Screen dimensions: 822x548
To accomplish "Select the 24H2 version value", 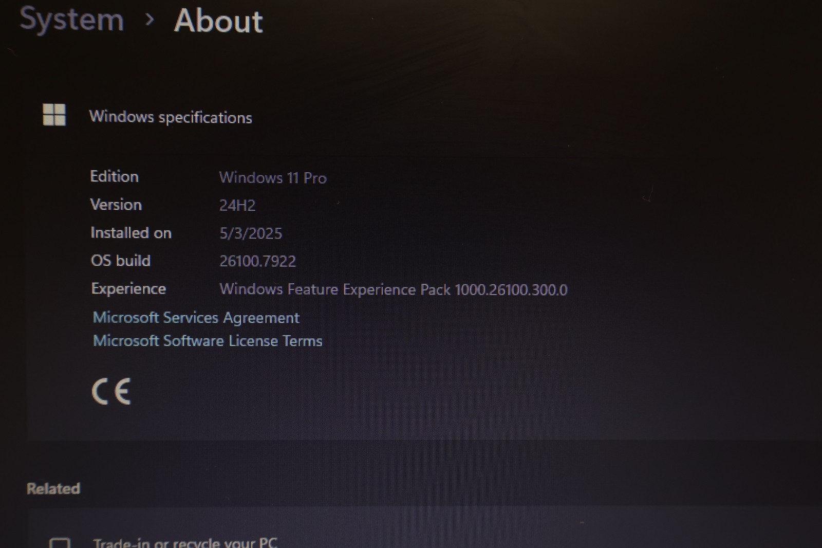I will pos(237,206).
